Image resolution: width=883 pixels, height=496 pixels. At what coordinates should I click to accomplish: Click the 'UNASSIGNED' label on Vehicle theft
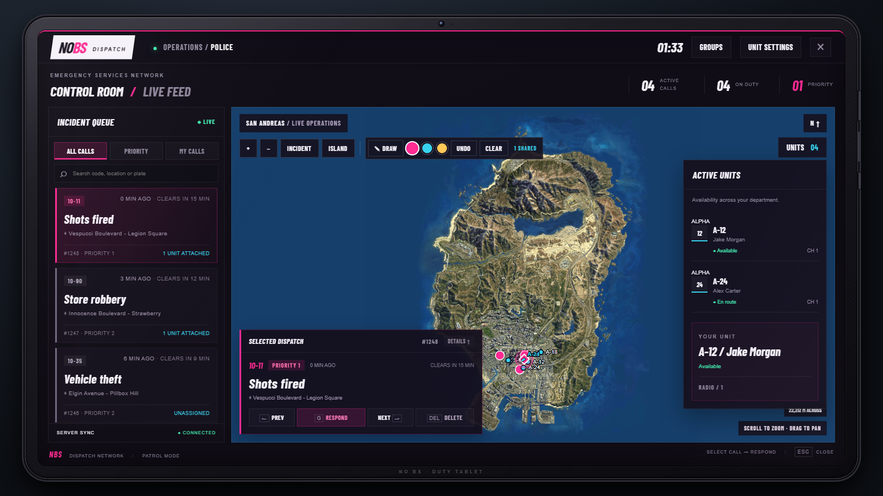point(192,413)
